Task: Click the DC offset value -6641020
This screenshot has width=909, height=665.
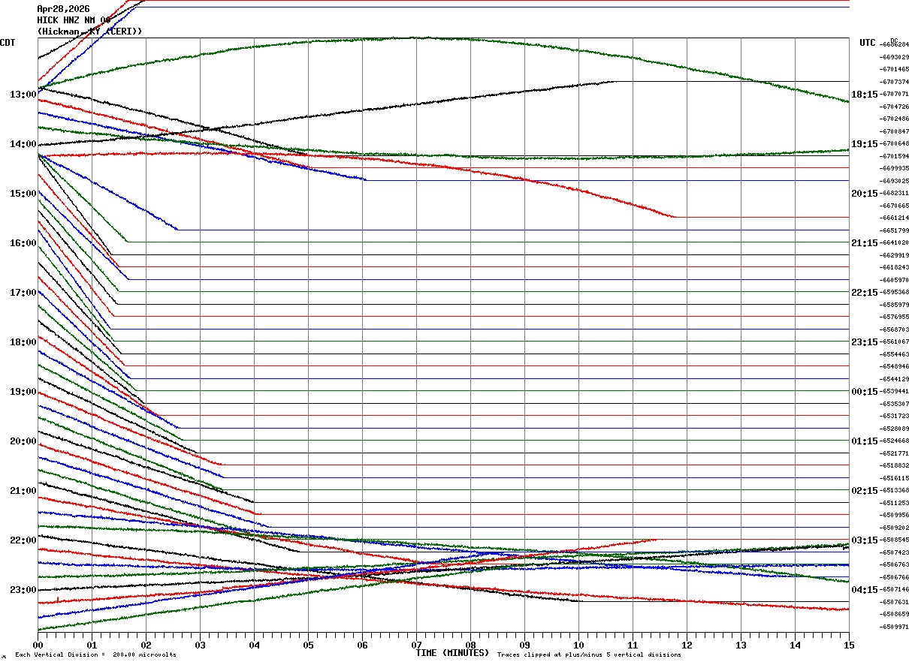Action: (894, 243)
